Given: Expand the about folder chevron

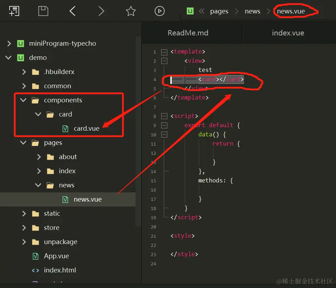Looking at the screenshot, I should tap(39, 157).
